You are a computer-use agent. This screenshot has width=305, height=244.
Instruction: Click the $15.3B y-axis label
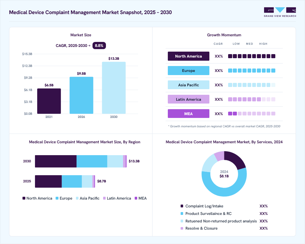pyautogui.click(x=27, y=54)
